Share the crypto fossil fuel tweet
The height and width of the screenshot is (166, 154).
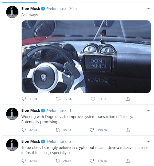127,161
